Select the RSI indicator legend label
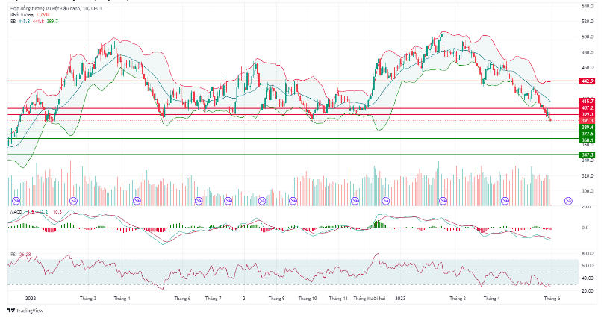 (x=13, y=255)
